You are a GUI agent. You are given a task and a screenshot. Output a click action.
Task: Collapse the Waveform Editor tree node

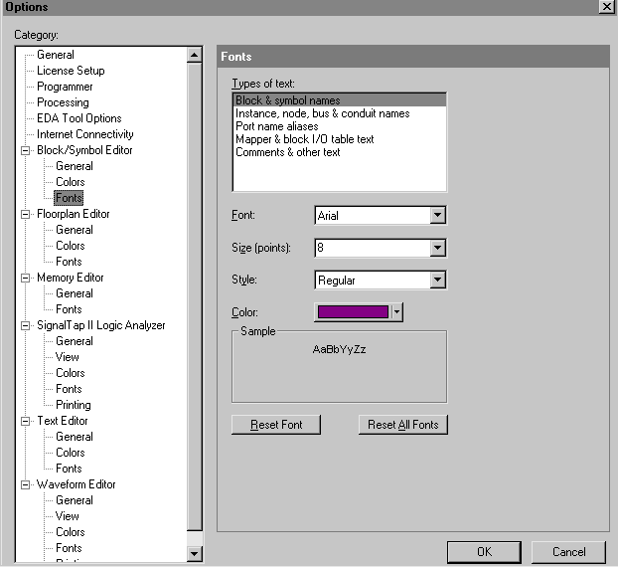(x=25, y=484)
